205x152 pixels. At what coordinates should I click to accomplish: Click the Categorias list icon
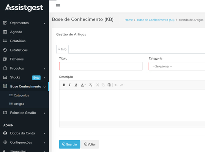11,95
